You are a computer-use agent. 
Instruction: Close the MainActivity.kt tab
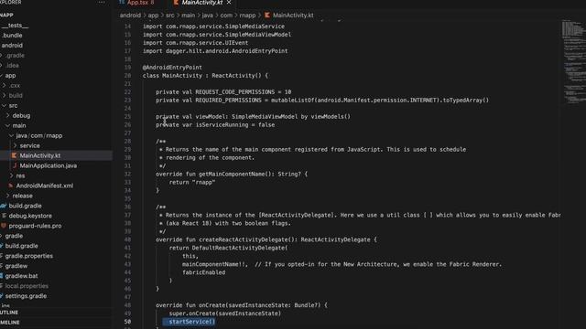229,3
